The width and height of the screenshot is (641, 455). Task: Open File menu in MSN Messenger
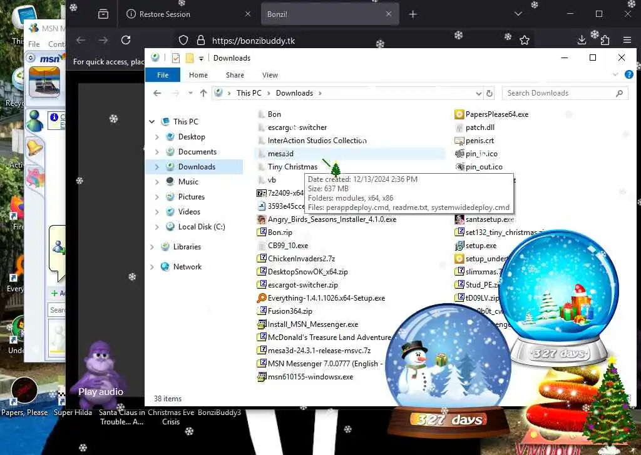pos(34,44)
